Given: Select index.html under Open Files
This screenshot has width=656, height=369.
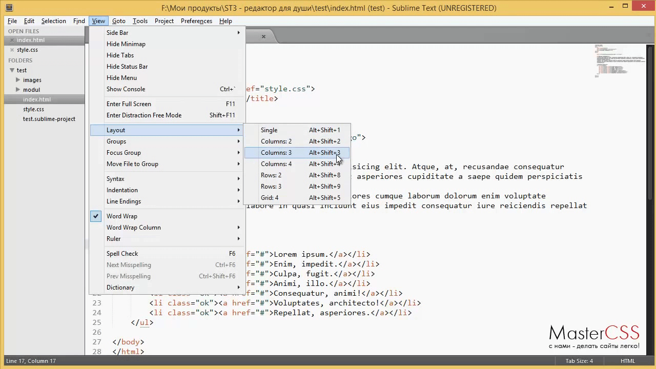Looking at the screenshot, I should click(31, 40).
